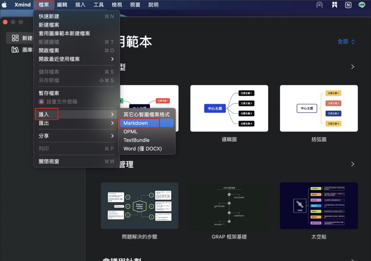This screenshot has width=371, height=261.
Task: Open the 視窗 menu
Action: point(135,5)
